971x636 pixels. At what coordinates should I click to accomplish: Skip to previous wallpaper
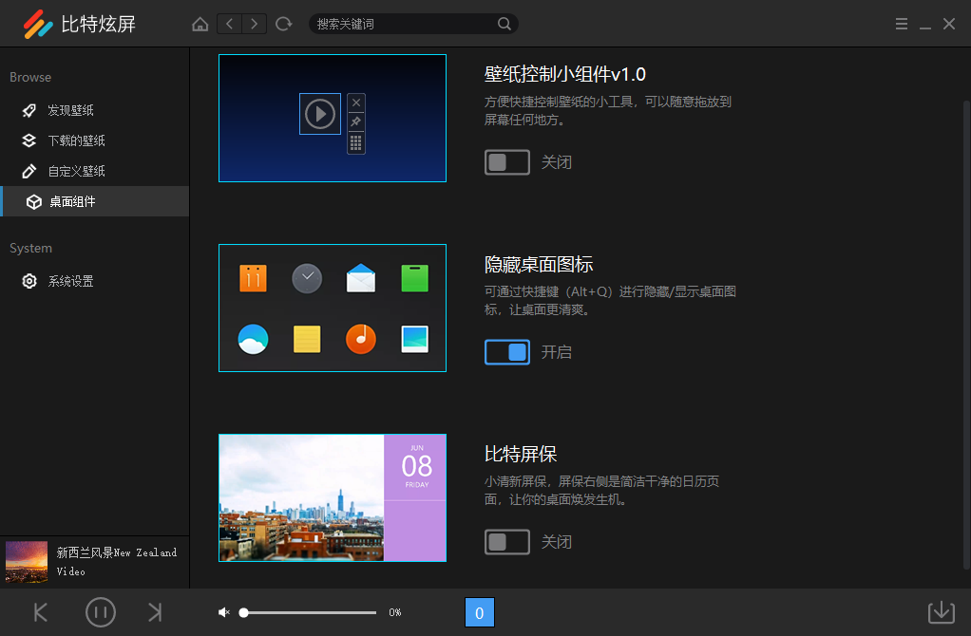pos(41,612)
